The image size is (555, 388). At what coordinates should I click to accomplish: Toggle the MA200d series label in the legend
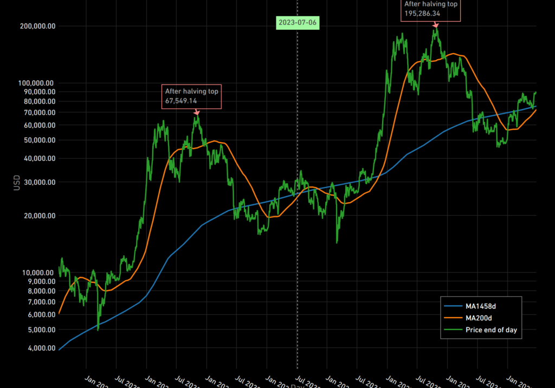(x=478, y=318)
